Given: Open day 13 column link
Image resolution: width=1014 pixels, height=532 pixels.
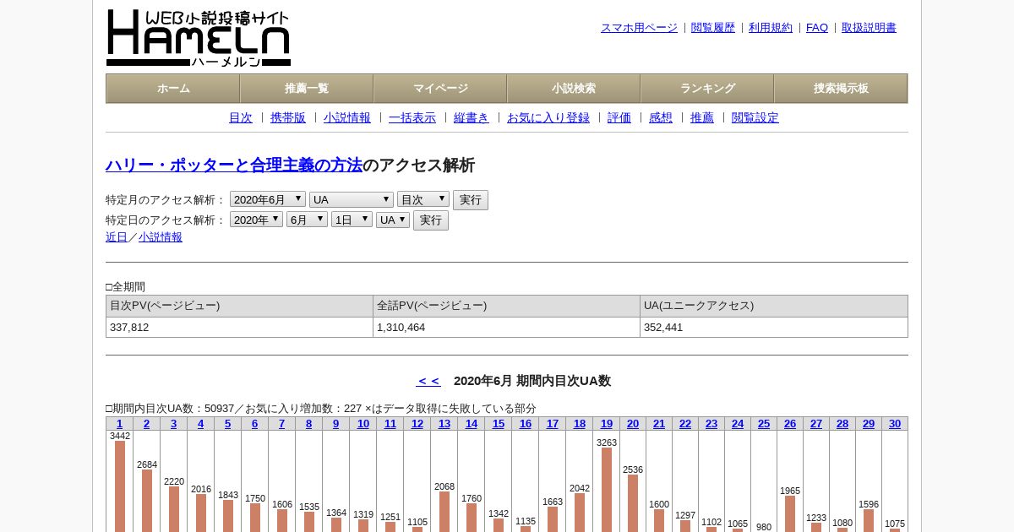Looking at the screenshot, I should pos(444,424).
